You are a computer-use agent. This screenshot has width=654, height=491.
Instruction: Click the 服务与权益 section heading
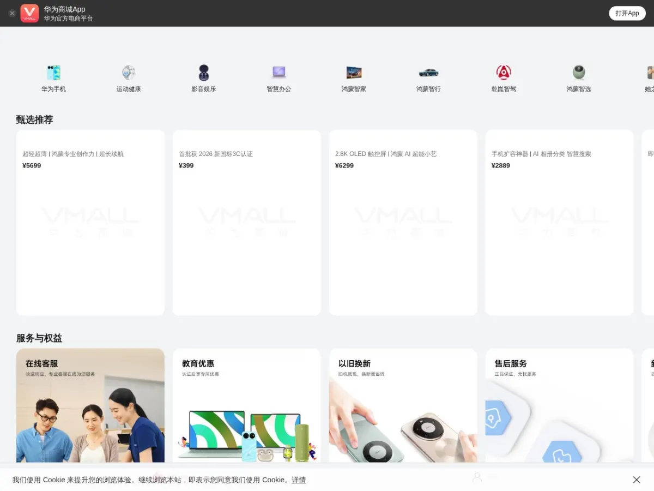pos(39,338)
